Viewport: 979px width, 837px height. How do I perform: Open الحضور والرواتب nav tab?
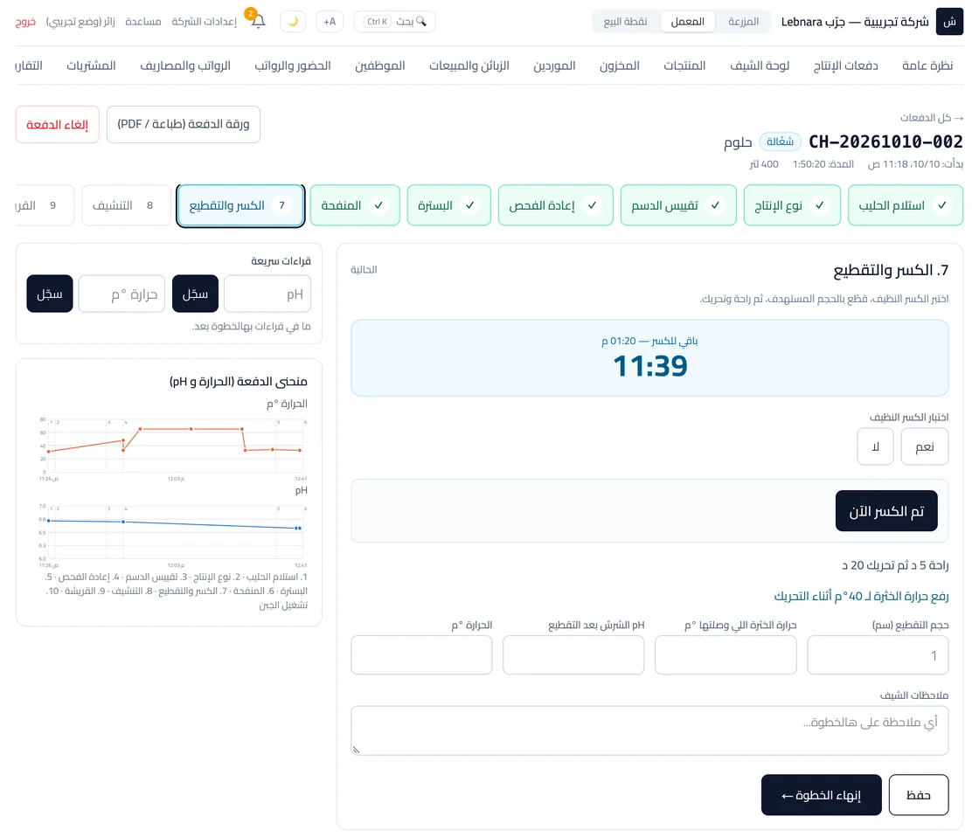click(292, 66)
